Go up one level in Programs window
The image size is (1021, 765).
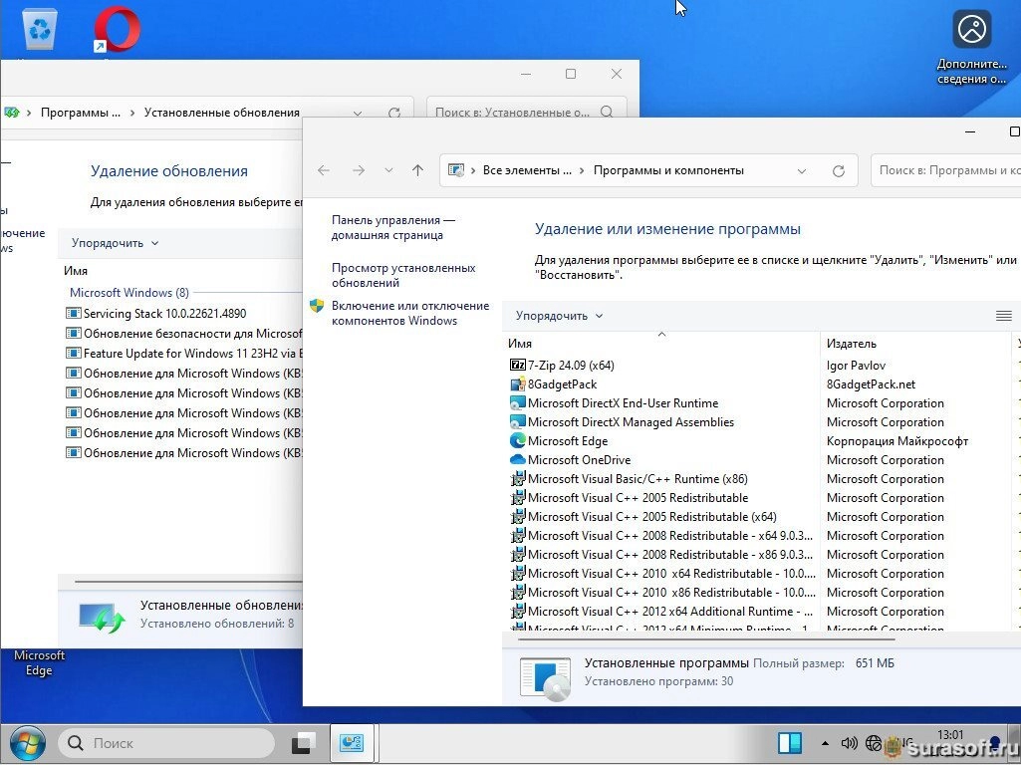(418, 170)
